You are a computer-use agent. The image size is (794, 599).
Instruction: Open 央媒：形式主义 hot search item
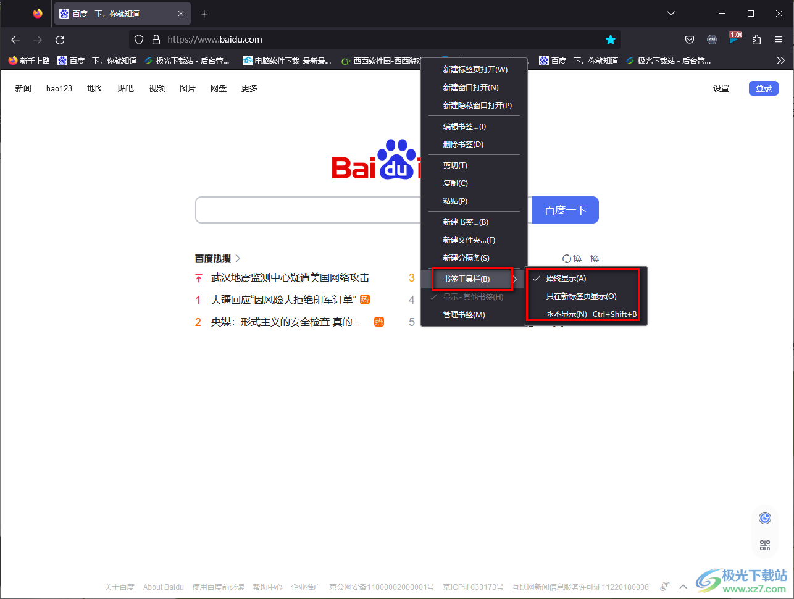tap(285, 322)
